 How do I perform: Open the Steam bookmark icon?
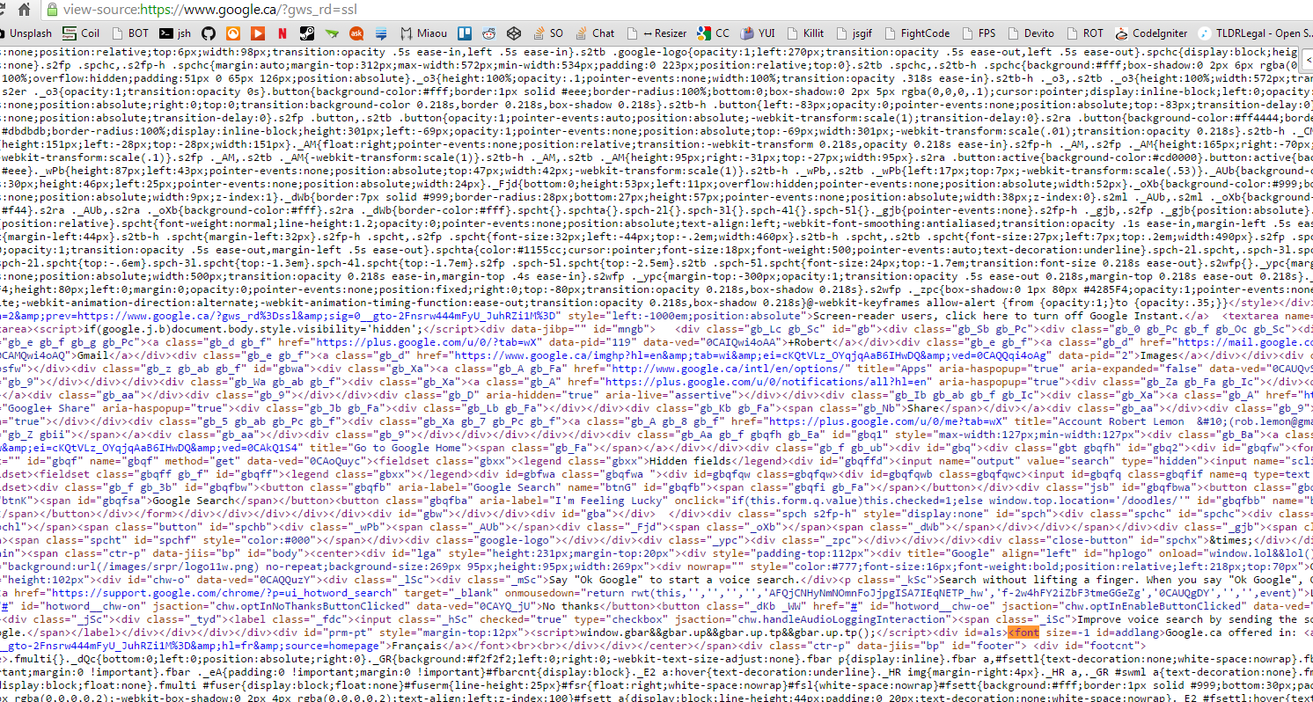pos(307,33)
